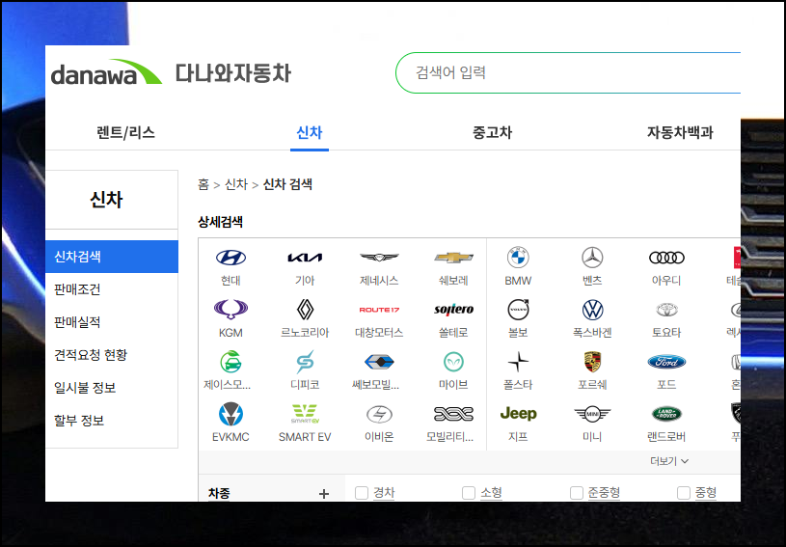Pick the Porsche (포르쉐) crest logo
Screen dimensions: 786x547
pyautogui.click(x=592, y=362)
